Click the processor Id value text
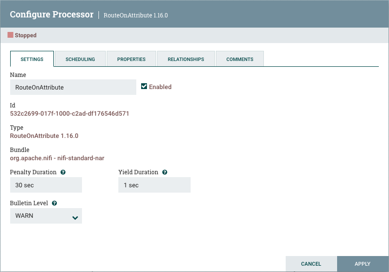Image resolution: width=389 pixels, height=272 pixels. [69, 114]
